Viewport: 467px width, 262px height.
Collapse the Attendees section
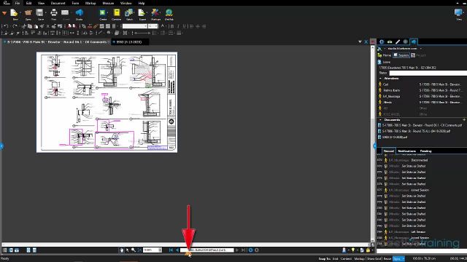(380, 79)
